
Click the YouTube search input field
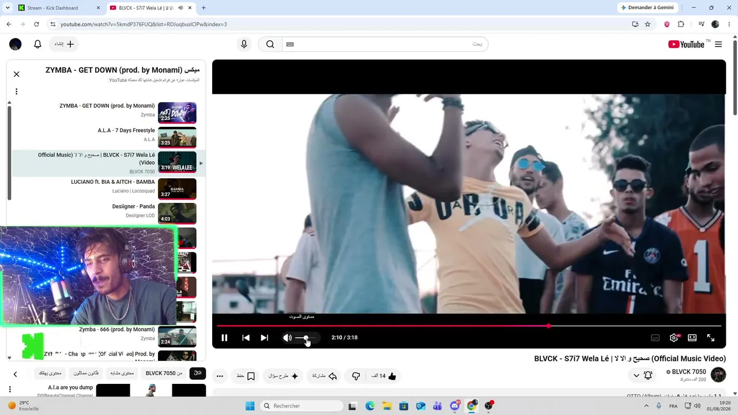pos(385,44)
